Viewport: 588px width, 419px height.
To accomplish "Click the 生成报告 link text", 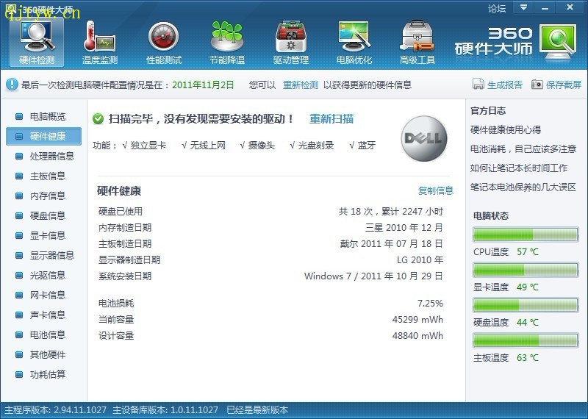I will click(x=505, y=85).
